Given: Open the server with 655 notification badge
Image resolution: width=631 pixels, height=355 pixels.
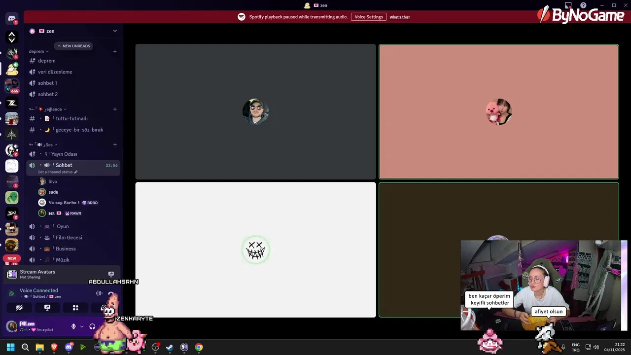Looking at the screenshot, I should click(12, 86).
